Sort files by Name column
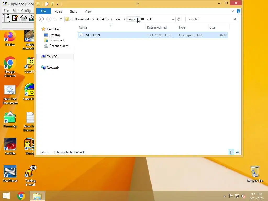 point(111,27)
